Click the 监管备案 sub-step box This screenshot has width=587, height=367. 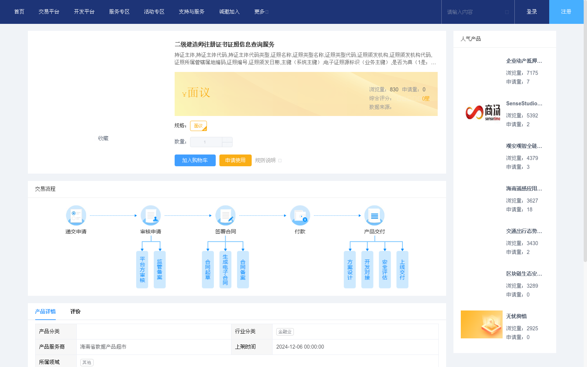[160, 270]
